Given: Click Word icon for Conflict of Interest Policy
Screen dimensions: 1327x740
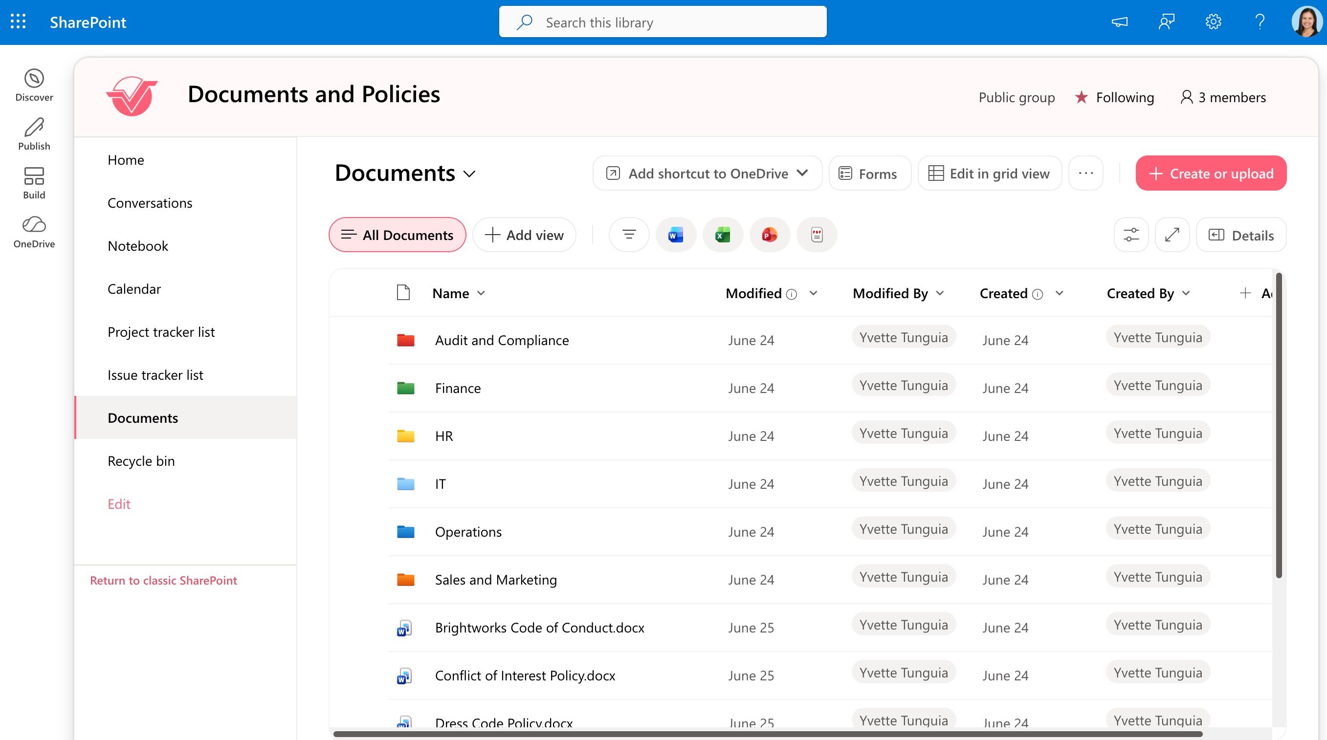Looking at the screenshot, I should (404, 675).
